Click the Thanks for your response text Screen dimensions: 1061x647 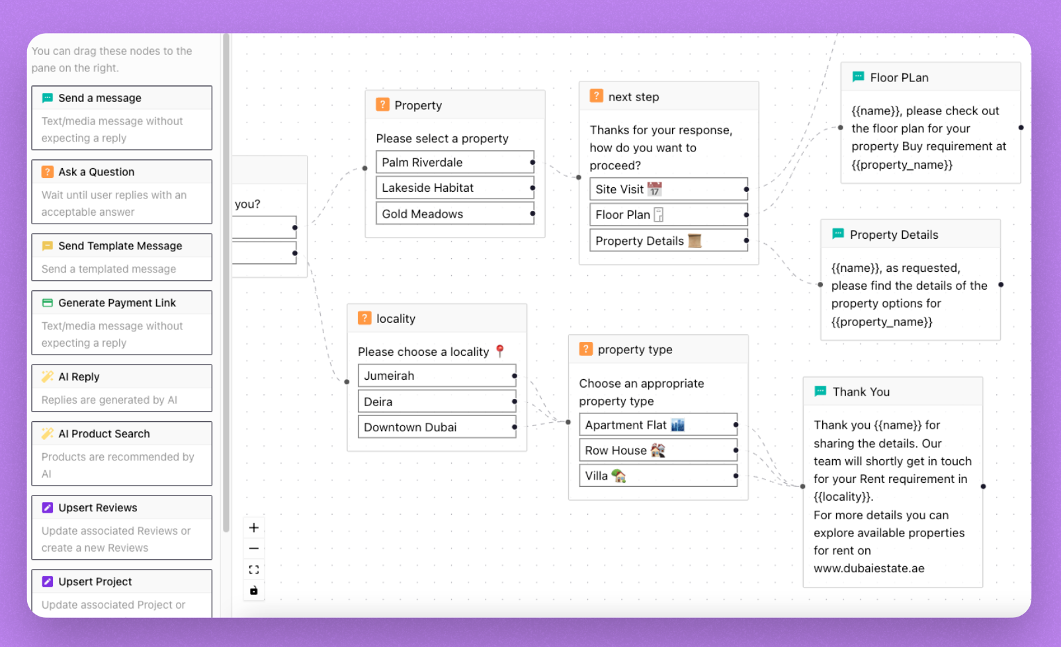coord(661,148)
